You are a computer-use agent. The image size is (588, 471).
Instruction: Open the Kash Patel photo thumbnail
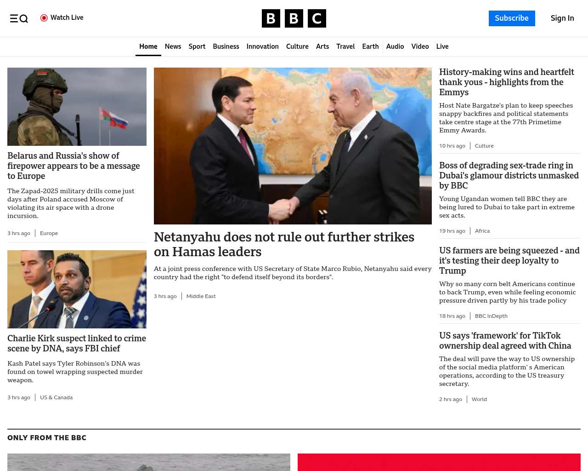tap(77, 289)
